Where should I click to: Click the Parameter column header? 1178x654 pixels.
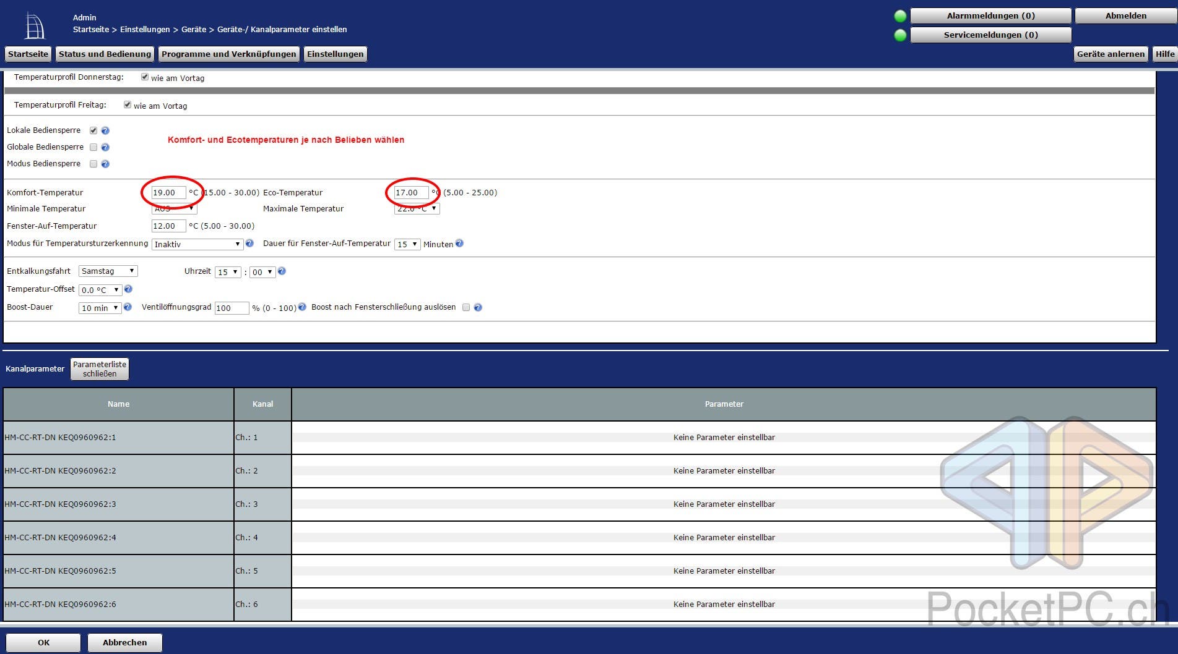pos(724,404)
